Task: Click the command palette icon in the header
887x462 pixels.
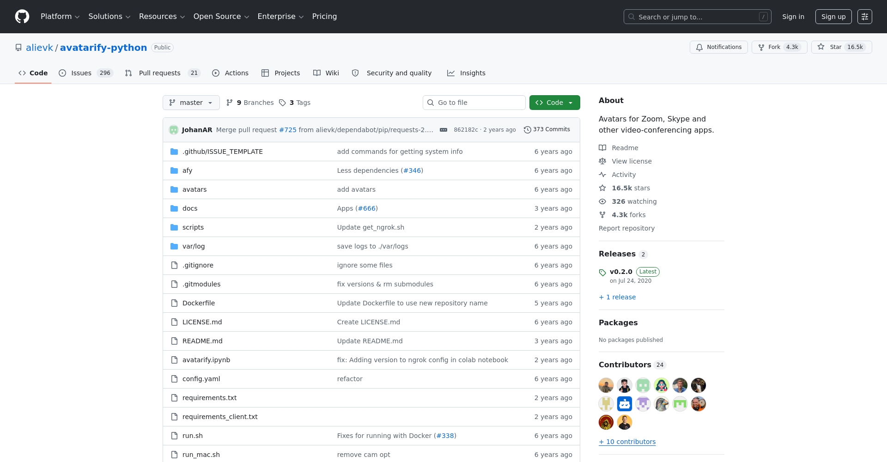Action: 865,17
